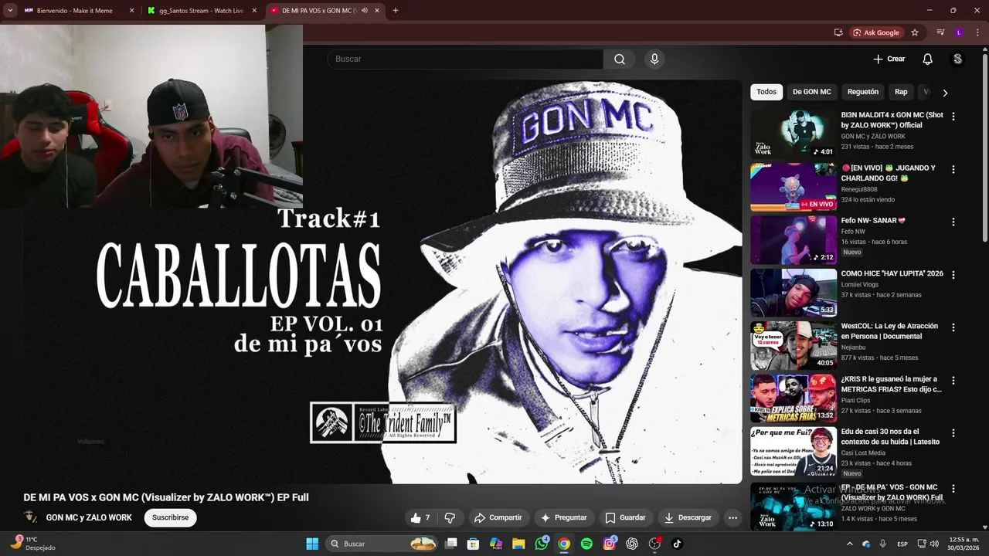Show more filter chips with right arrow
989x556 pixels.
pyautogui.click(x=945, y=93)
